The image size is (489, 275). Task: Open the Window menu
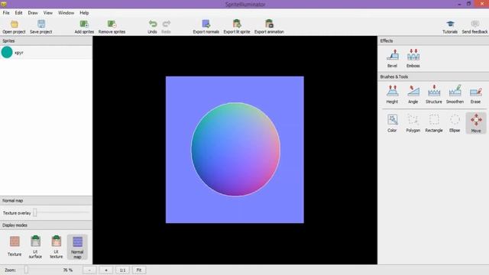point(66,13)
